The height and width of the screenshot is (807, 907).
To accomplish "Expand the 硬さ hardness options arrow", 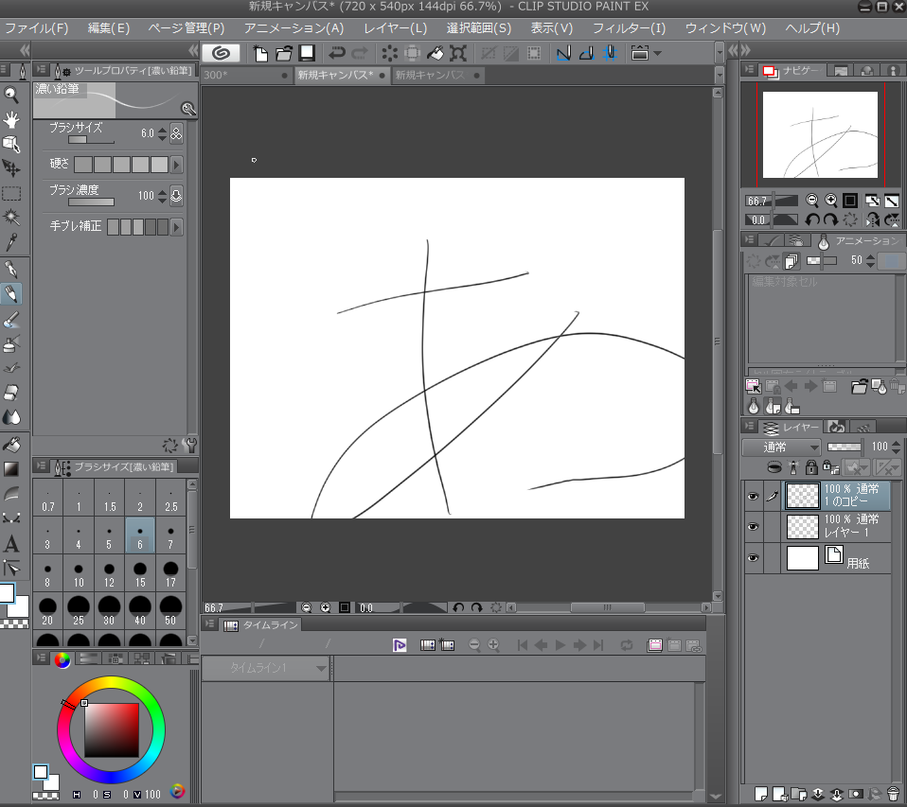I will click(176, 165).
